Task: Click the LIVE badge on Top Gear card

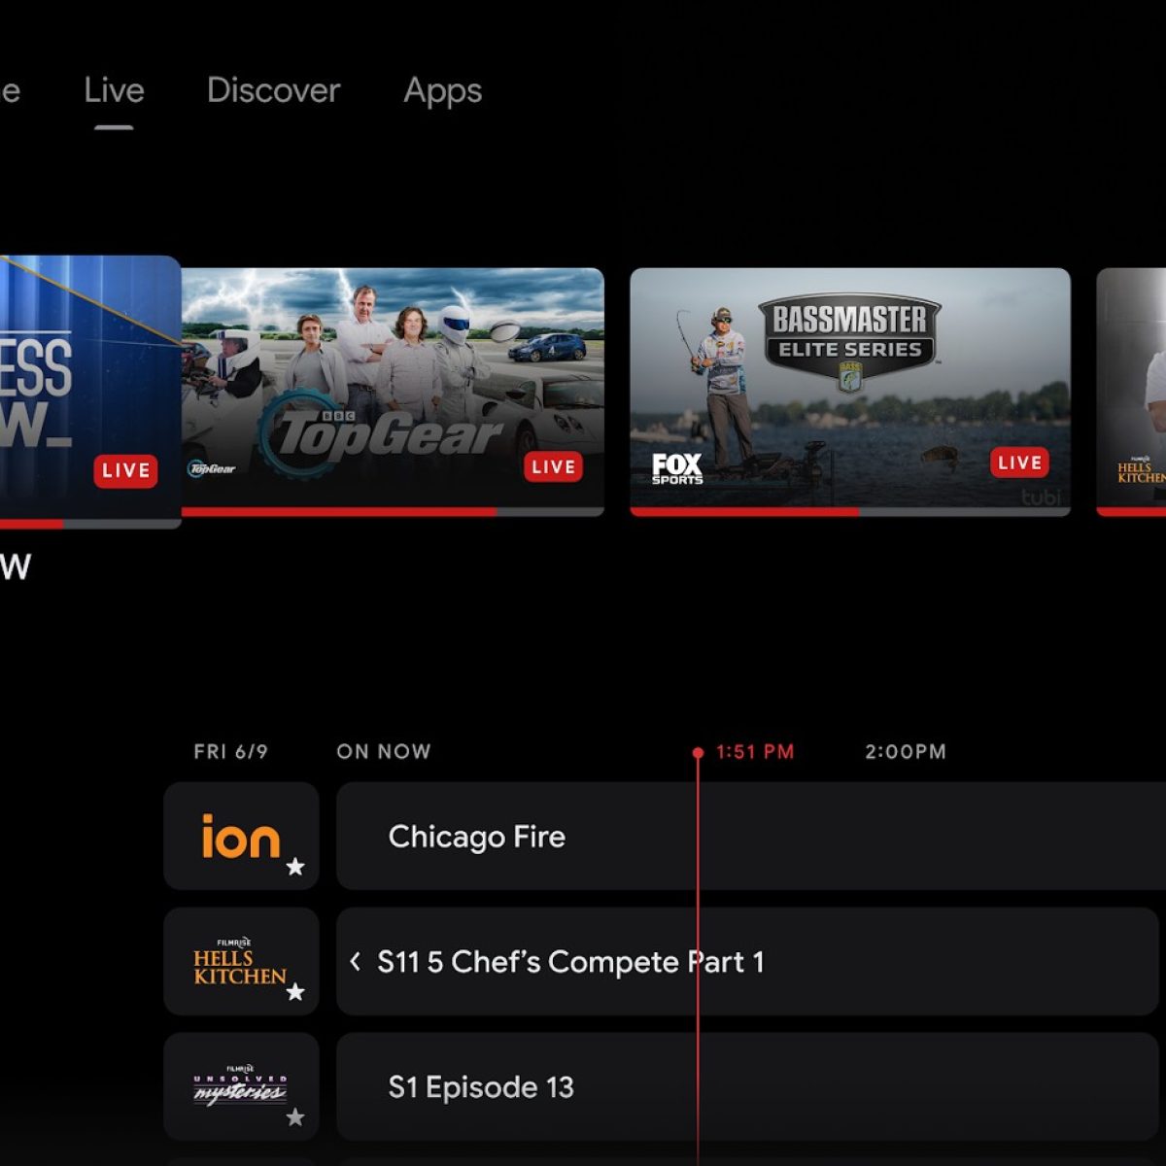Action: pos(553,467)
